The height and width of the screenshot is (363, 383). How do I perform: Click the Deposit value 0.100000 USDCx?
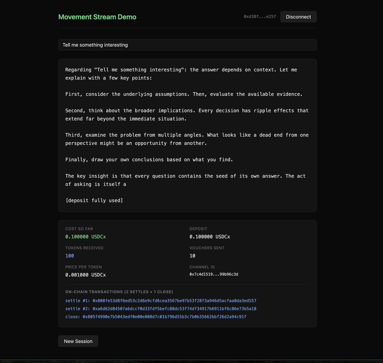point(210,237)
